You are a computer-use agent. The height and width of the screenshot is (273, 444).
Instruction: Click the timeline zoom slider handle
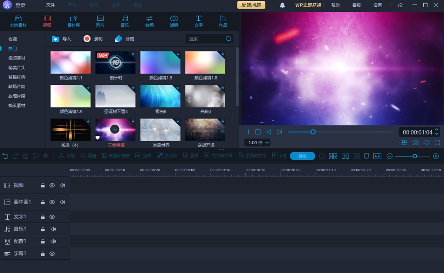coord(415,156)
